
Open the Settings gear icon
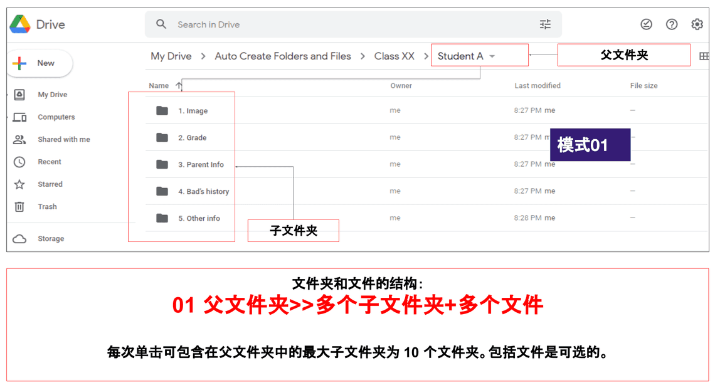697,24
